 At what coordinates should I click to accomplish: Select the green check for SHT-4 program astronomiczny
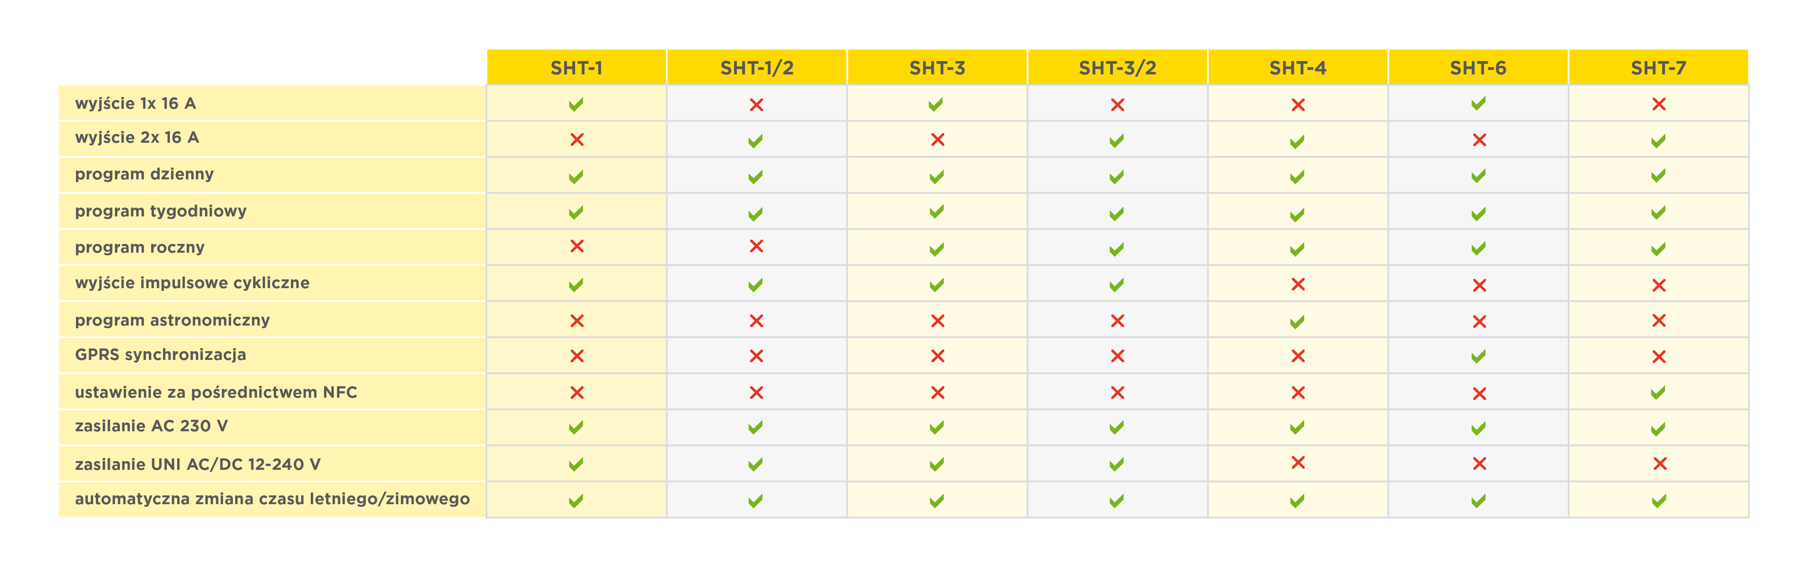tap(1297, 321)
